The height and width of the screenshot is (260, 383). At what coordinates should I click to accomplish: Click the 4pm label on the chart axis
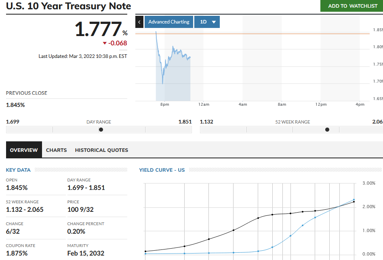coord(360,104)
